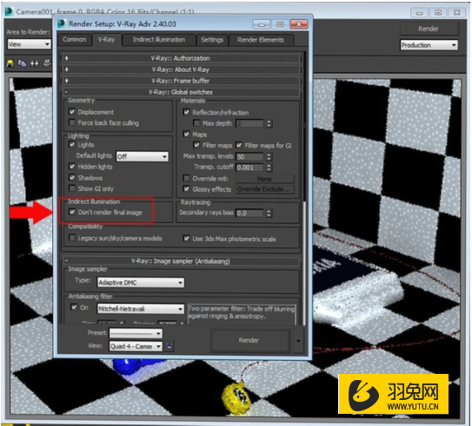Click the 3ds Max icon in Render Setup title bar

pyautogui.click(x=62, y=23)
